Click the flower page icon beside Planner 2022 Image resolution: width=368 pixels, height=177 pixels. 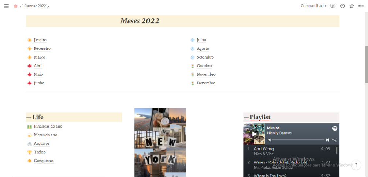[x=16, y=6]
